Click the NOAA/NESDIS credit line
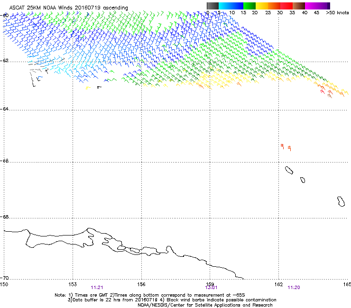Image resolution: width=351 pixels, height=308 pixels. pyautogui.click(x=205, y=305)
